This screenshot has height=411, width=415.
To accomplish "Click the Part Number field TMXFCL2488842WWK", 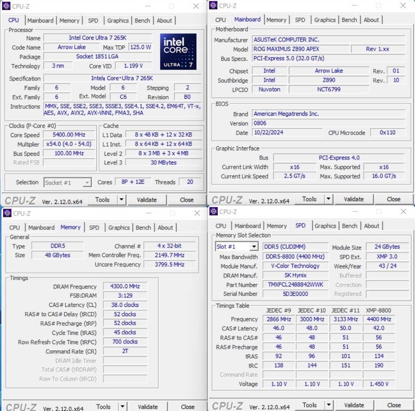I will (295, 284).
